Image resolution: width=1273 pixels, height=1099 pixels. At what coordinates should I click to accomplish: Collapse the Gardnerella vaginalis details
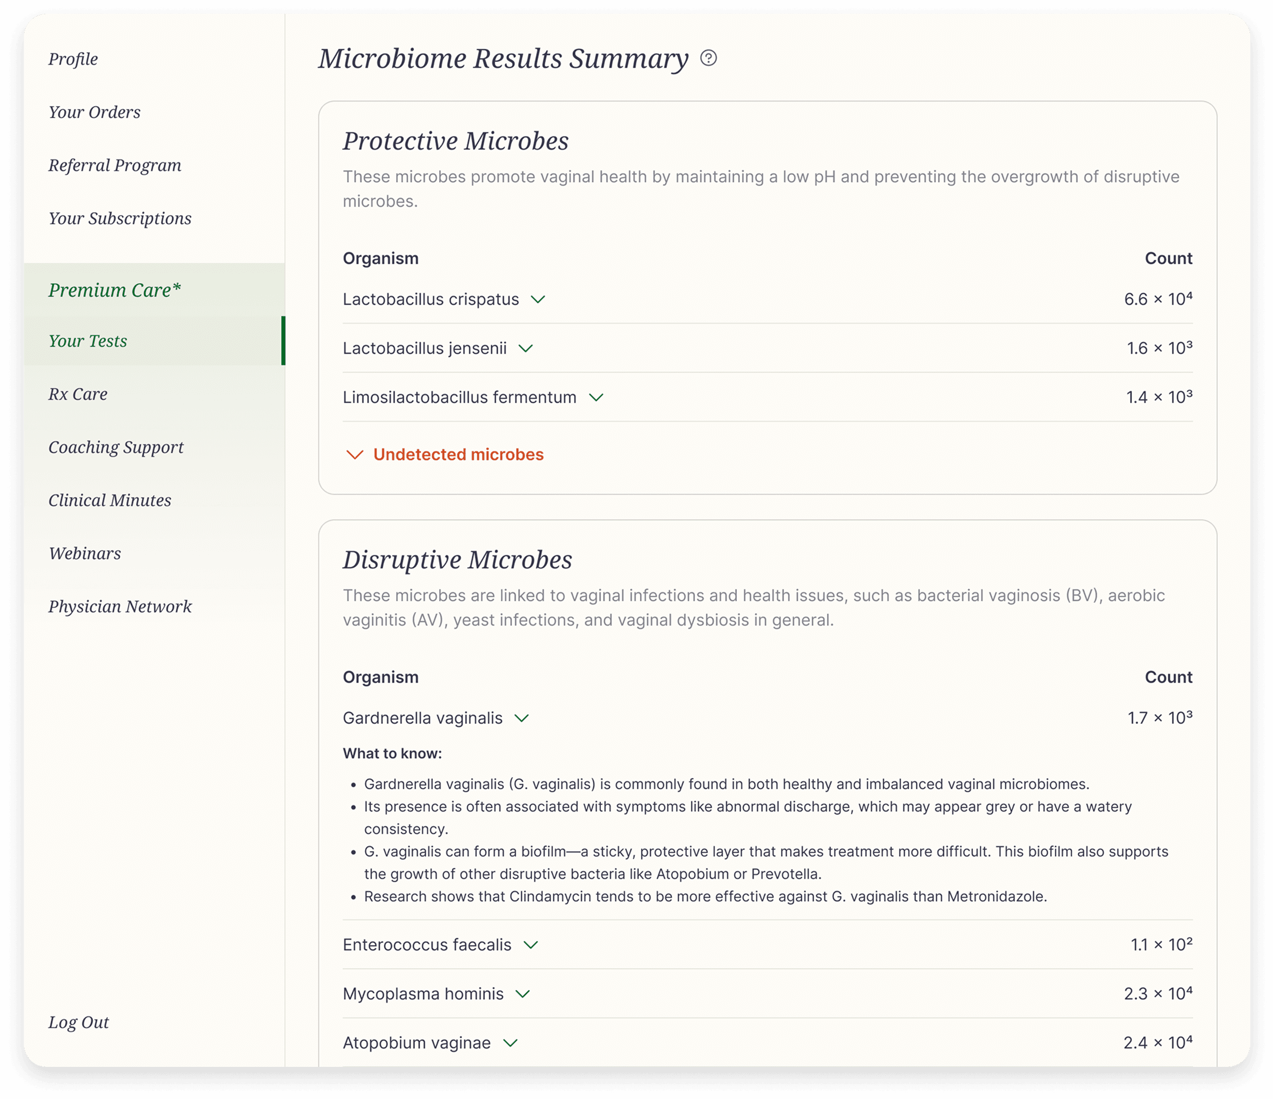[522, 718]
